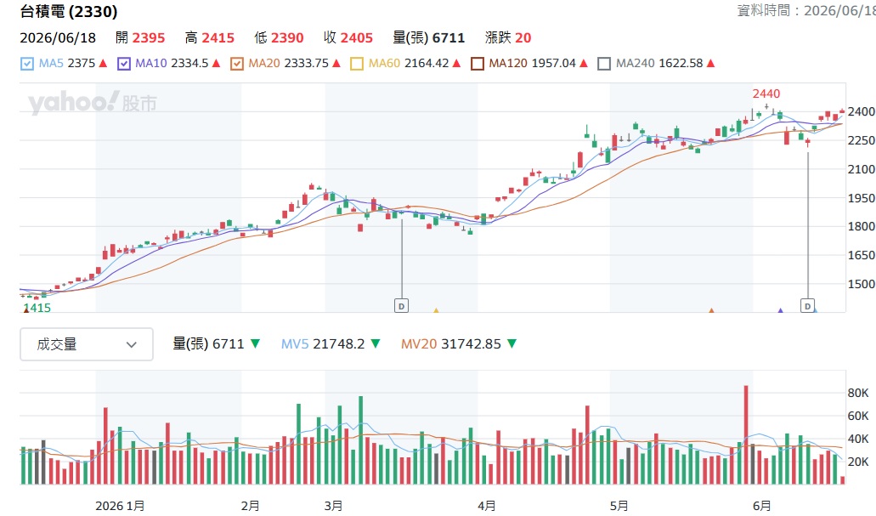Click the 4月 date axis label
Screen dimensions: 876x516
(x=487, y=506)
